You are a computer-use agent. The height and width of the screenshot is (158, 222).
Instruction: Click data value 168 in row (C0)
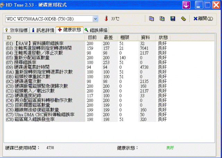[x=143, y=86]
